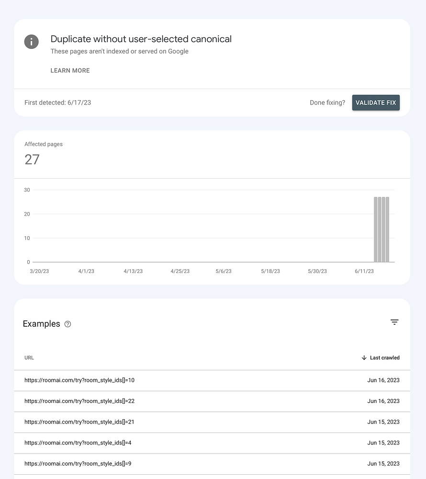Click the Affected pages count of 27
The width and height of the screenshot is (426, 479).
coord(32,160)
